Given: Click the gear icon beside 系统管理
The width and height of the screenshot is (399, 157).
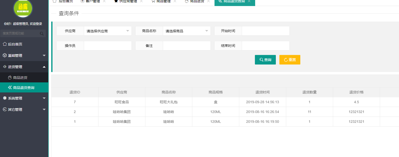Looking at the screenshot, I should [5, 98].
